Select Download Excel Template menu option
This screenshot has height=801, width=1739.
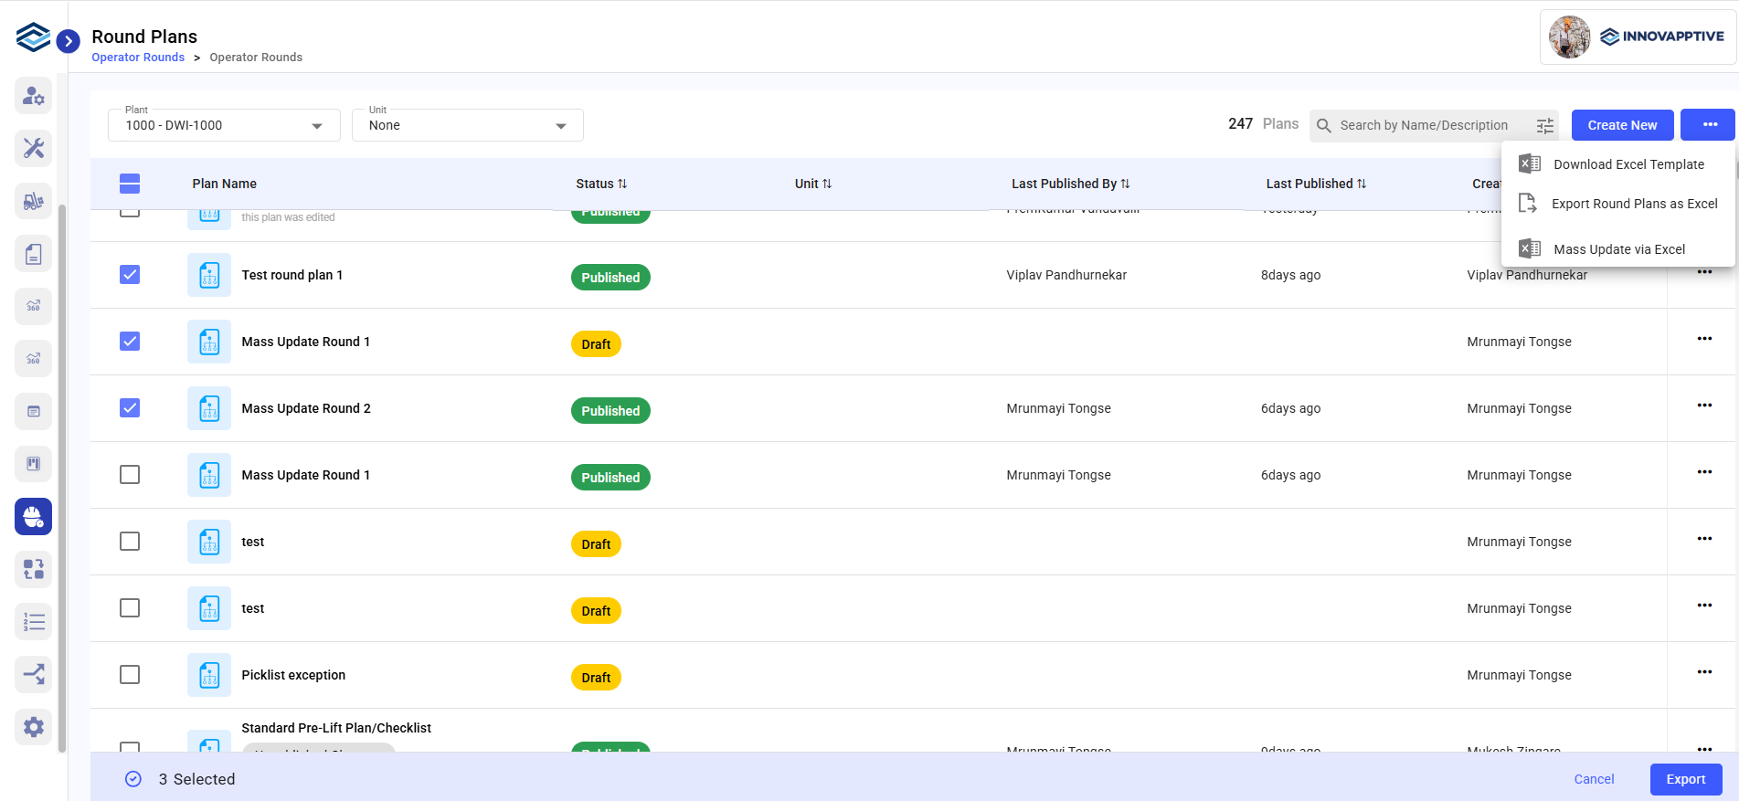(1628, 164)
